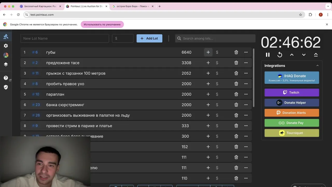
Task: Focus the new lot dollar amount field
Action: click(123, 38)
